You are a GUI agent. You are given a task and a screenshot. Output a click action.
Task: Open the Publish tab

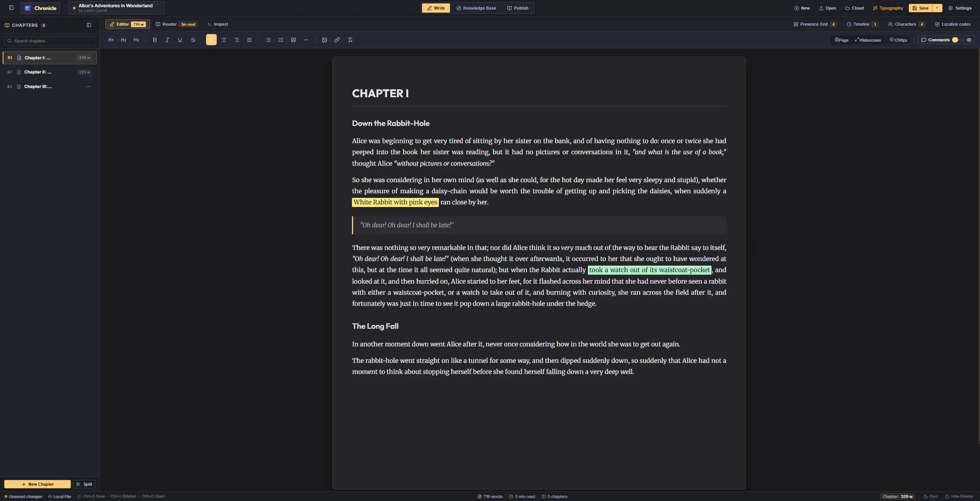tap(518, 8)
